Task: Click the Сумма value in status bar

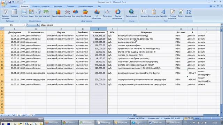Action: coord(172,118)
